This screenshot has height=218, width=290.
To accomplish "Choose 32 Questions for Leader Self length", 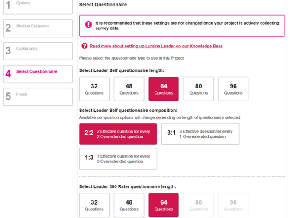I will (x=94, y=89).
